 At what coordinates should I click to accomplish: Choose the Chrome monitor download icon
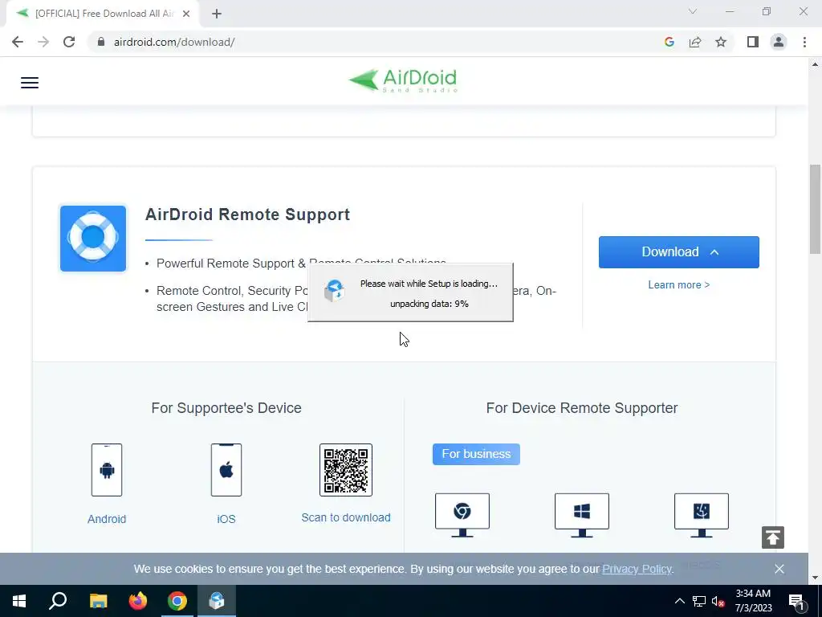(x=462, y=515)
